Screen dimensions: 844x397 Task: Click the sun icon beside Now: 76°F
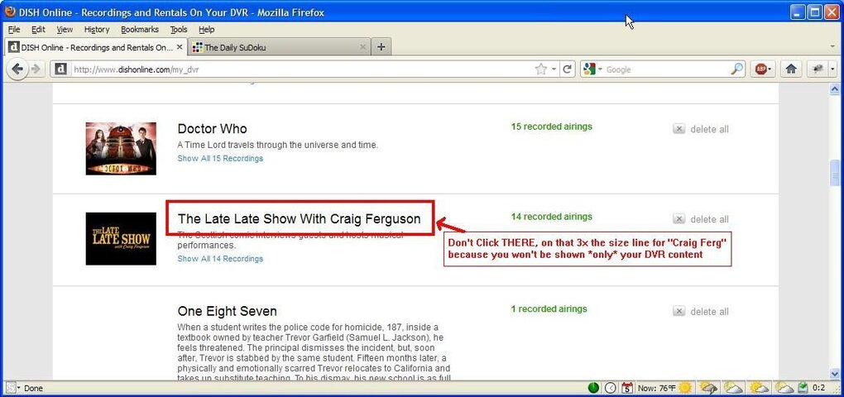pyautogui.click(x=685, y=387)
